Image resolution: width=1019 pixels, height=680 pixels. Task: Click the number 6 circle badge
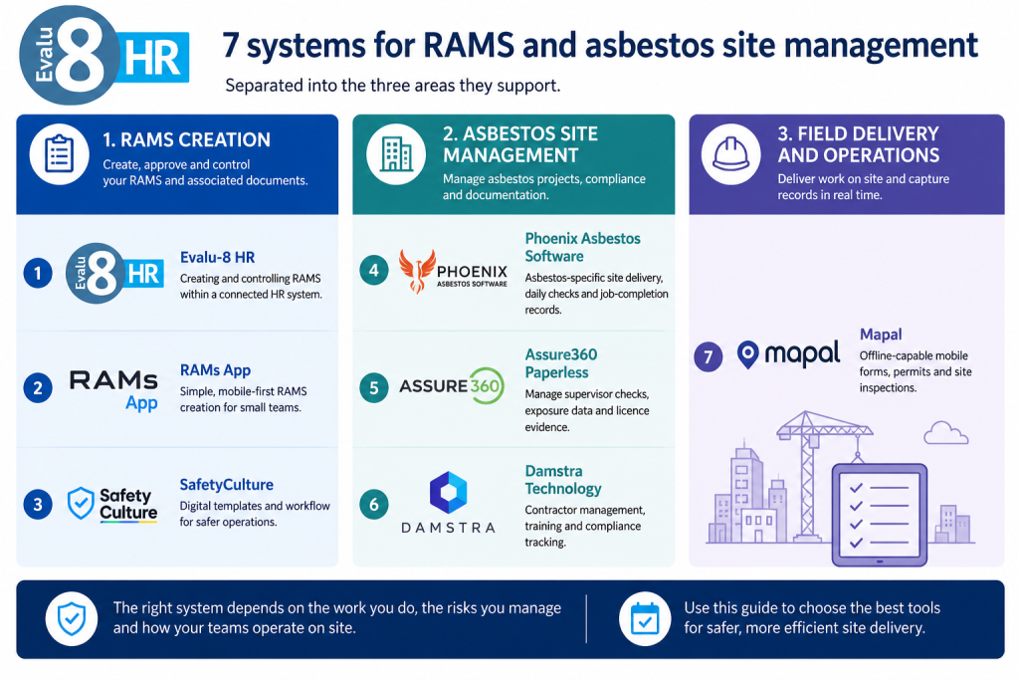pos(374,505)
